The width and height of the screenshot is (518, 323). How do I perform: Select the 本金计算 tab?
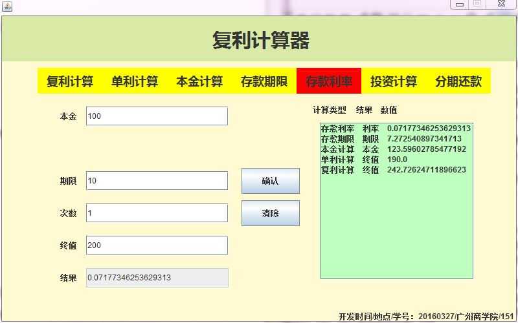coord(199,81)
